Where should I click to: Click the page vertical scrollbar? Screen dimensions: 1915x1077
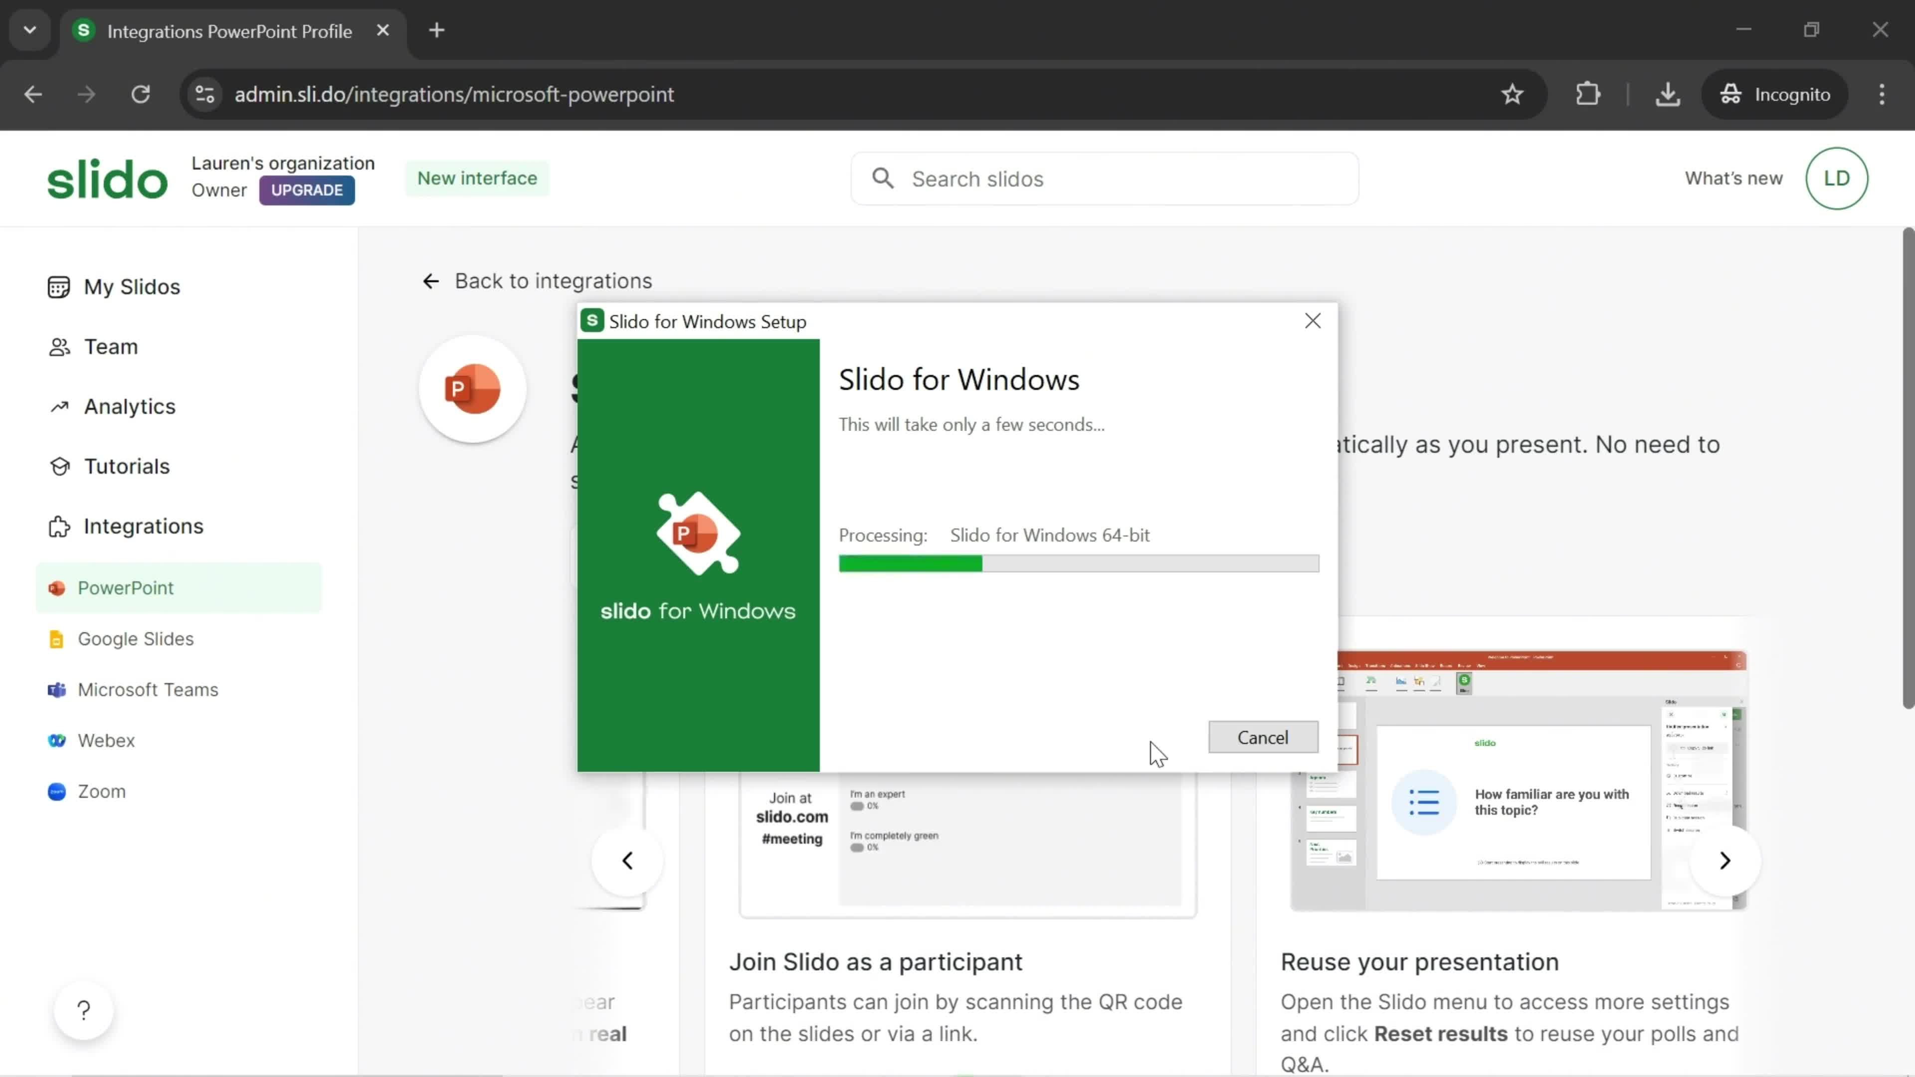click(1908, 468)
